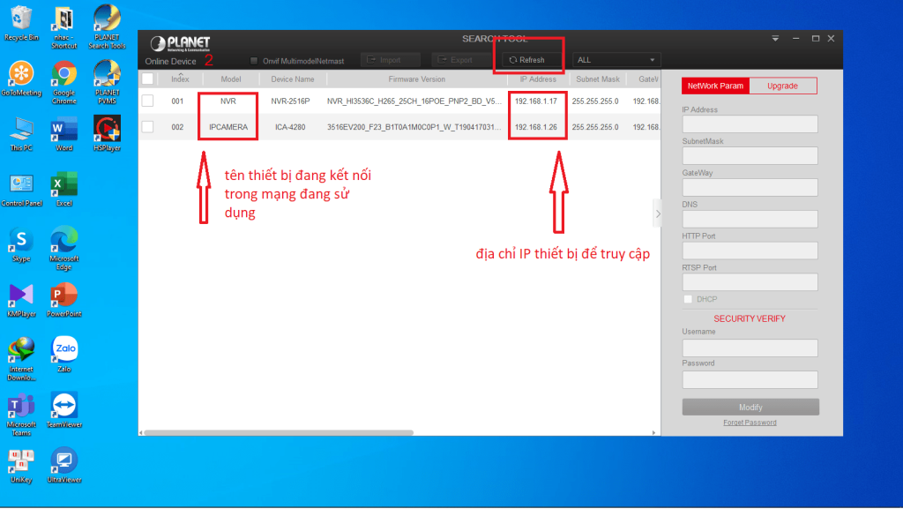Toggle Onvif MultimodelNetmast checkbox
The width and height of the screenshot is (903, 509).
tap(254, 61)
